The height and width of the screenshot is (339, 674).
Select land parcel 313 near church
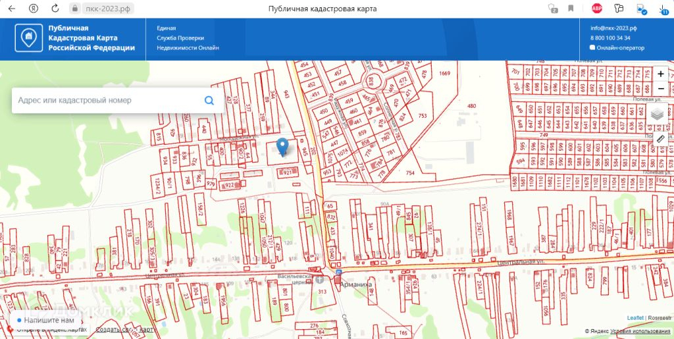tap(323, 292)
